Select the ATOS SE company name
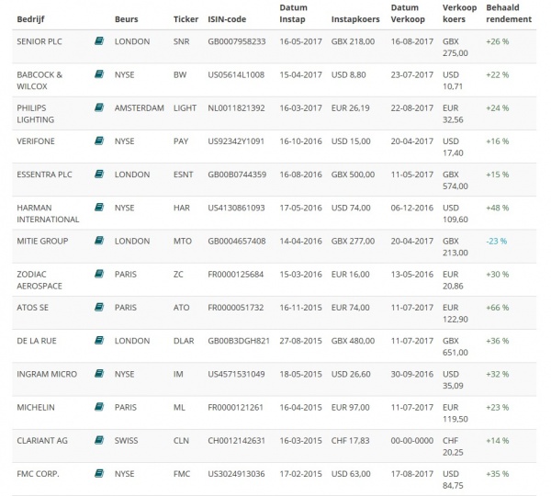The height and width of the screenshot is (496, 551). click(x=32, y=308)
